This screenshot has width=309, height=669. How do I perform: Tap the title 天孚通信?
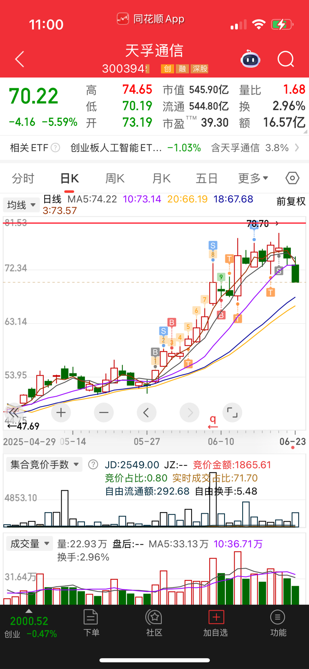(154, 51)
